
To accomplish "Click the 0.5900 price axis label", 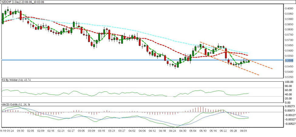I will pyautogui.click(x=289, y=19).
